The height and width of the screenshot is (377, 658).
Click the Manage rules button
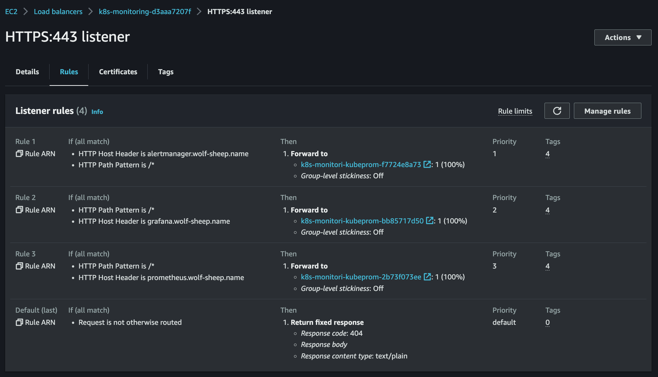click(607, 111)
